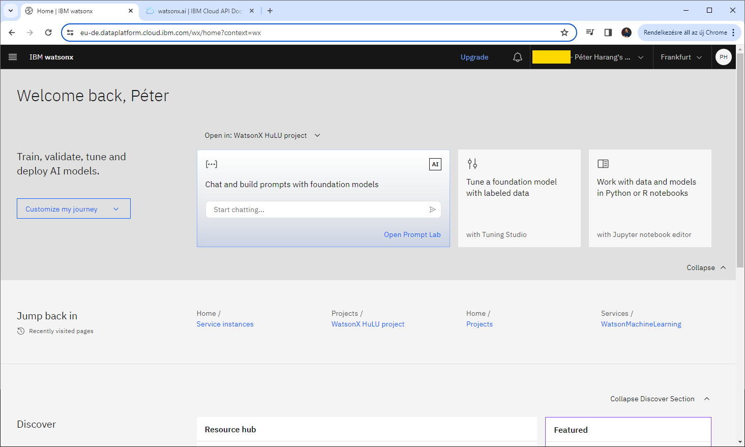
Task: Click the prompt brackets icon
Action: tap(212, 164)
